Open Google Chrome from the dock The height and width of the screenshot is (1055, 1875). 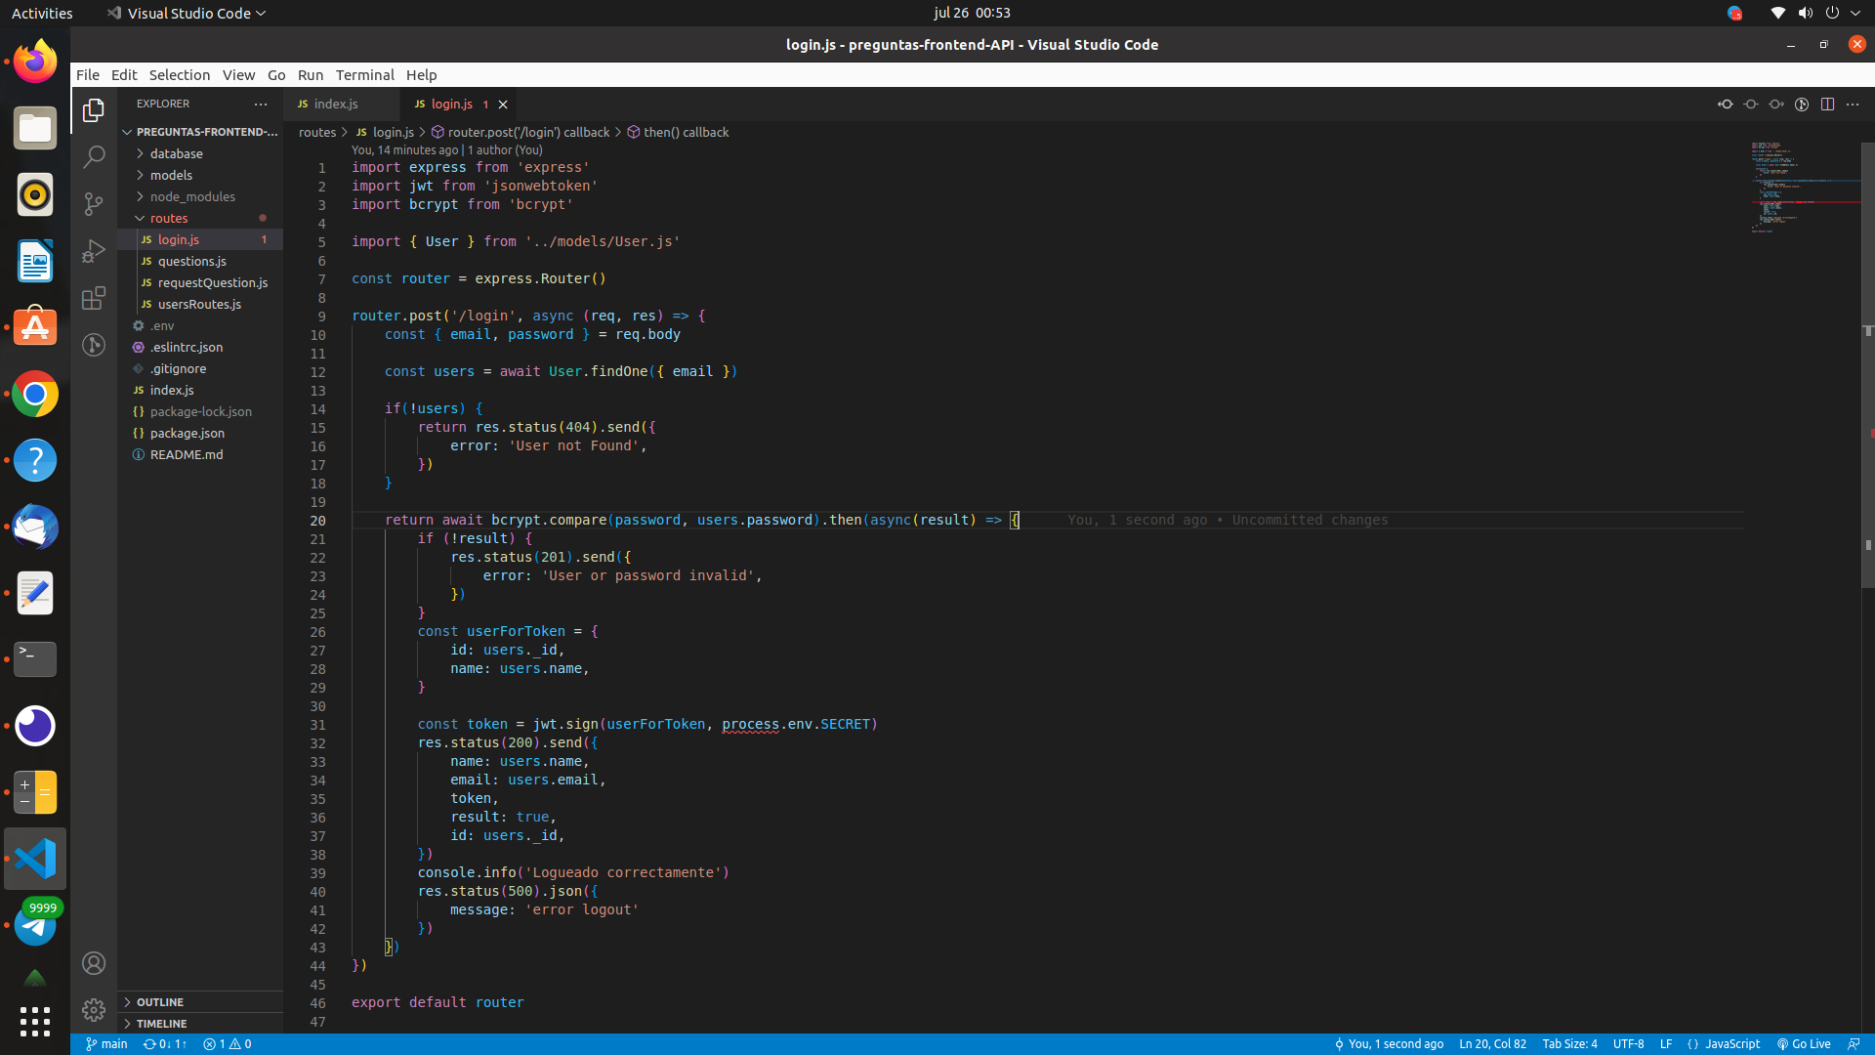click(35, 394)
